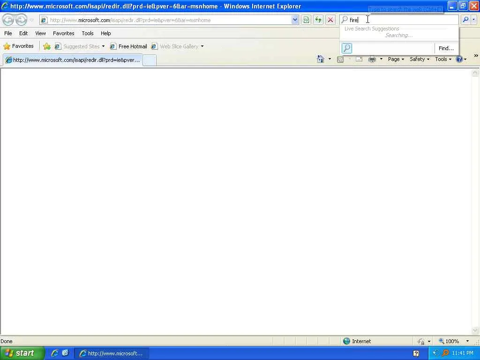Viewport: 480px width, 360px height.
Task: Click the Add to Favorites Bar icon
Action: [47, 46]
